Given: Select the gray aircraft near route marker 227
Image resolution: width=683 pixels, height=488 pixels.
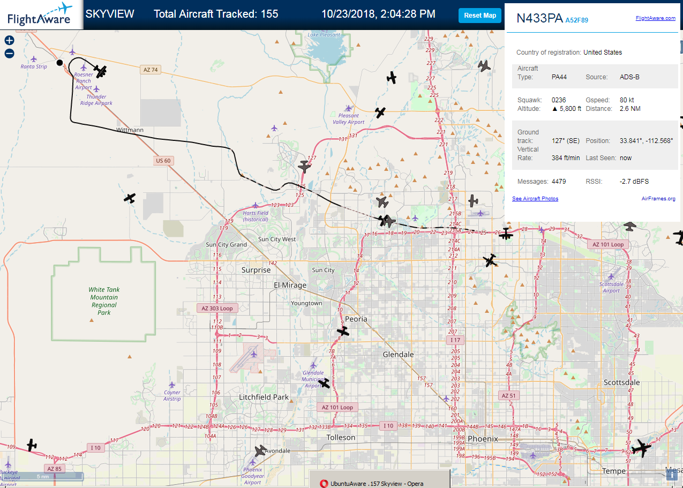Looking at the screenshot, I should click(x=484, y=66).
